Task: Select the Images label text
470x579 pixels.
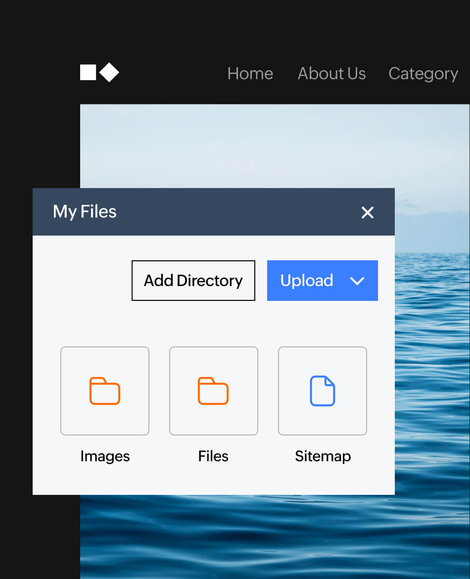Action: 105,456
